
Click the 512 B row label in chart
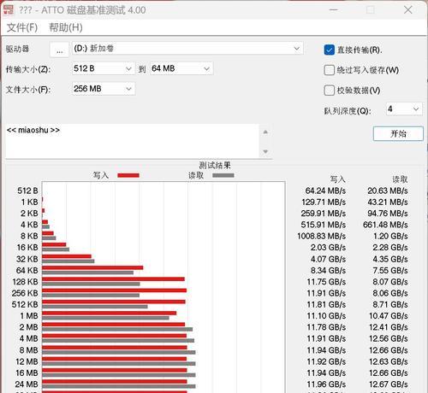(x=27, y=191)
